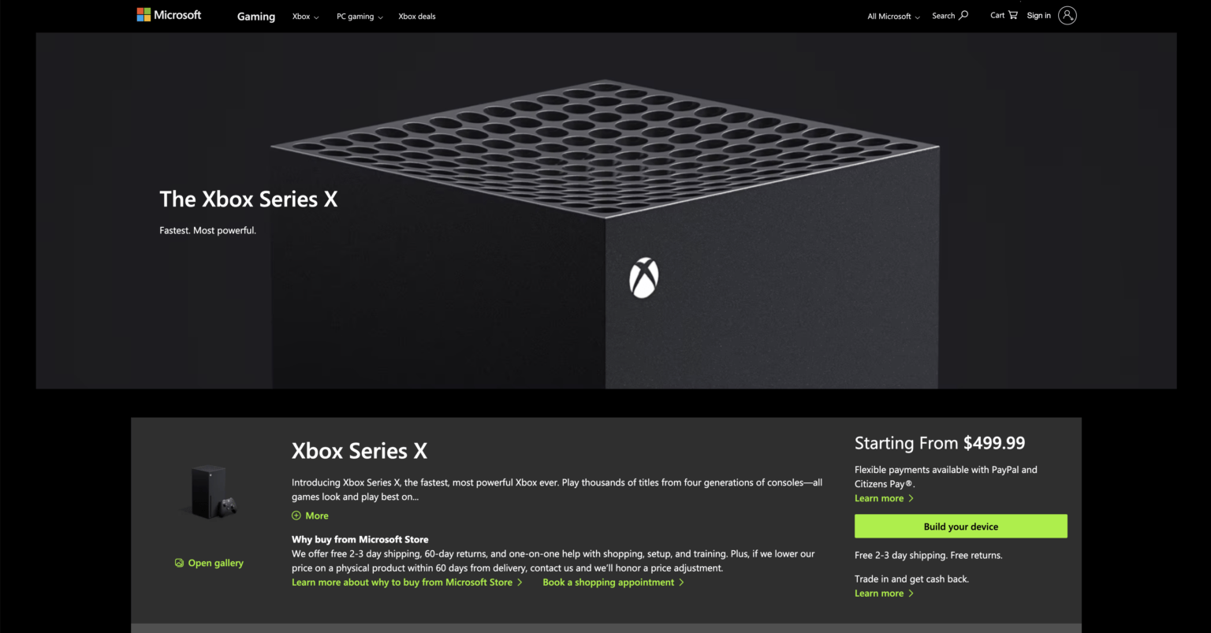Screen dimensions: 1211x633
Task: Open the Xbox deals page
Action: tap(417, 16)
